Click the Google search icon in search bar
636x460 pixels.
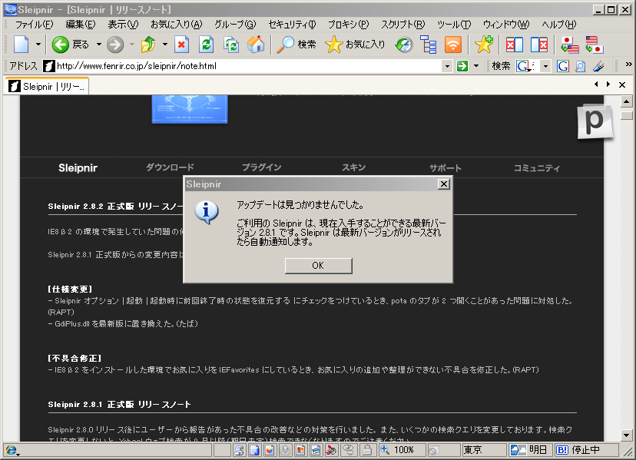pyautogui.click(x=562, y=66)
